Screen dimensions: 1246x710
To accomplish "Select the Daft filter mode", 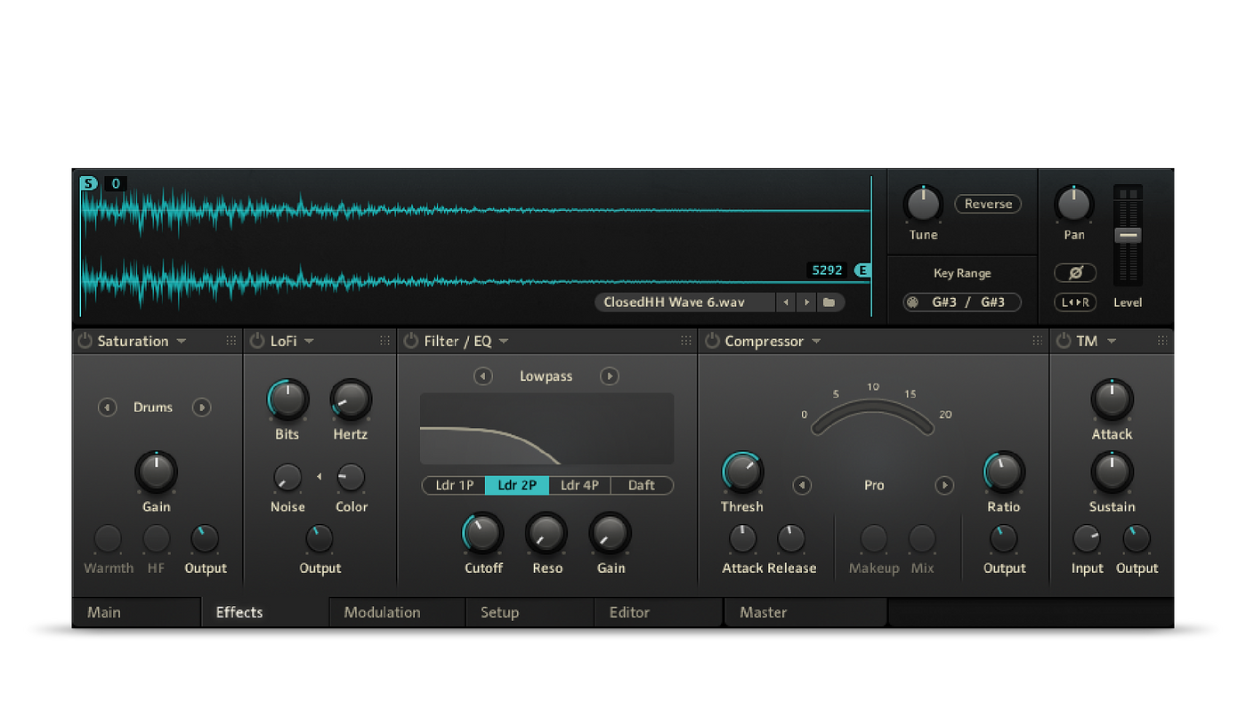I will pyautogui.click(x=642, y=486).
